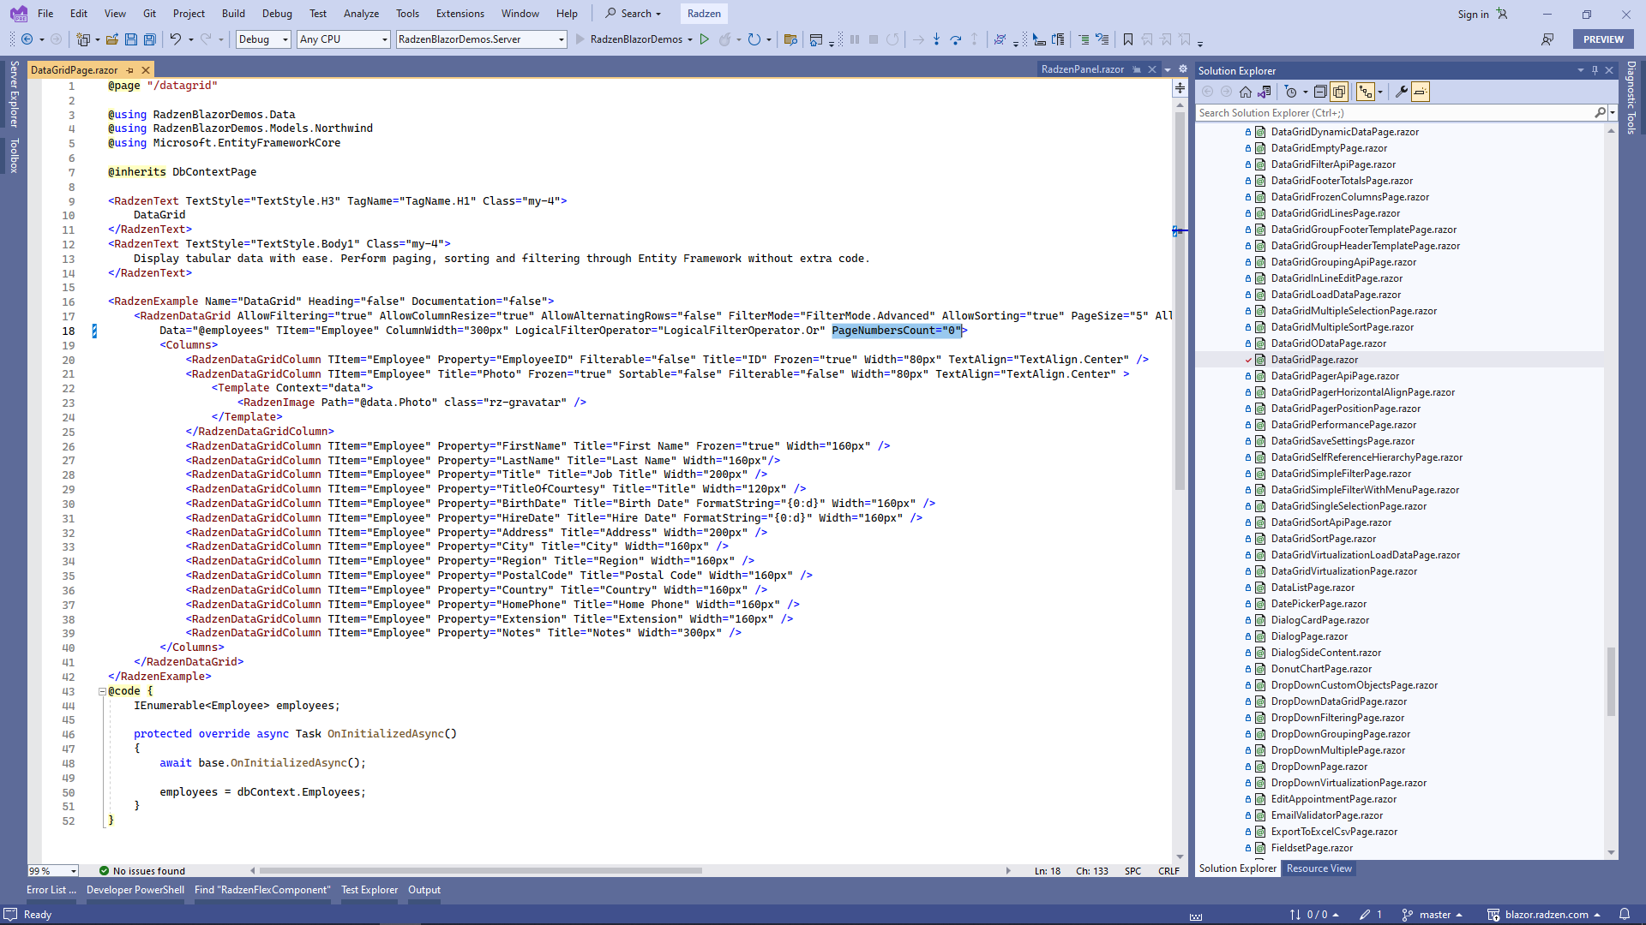The image size is (1646, 925).
Task: Click the New Project toolbar icon
Action: (x=83, y=39)
